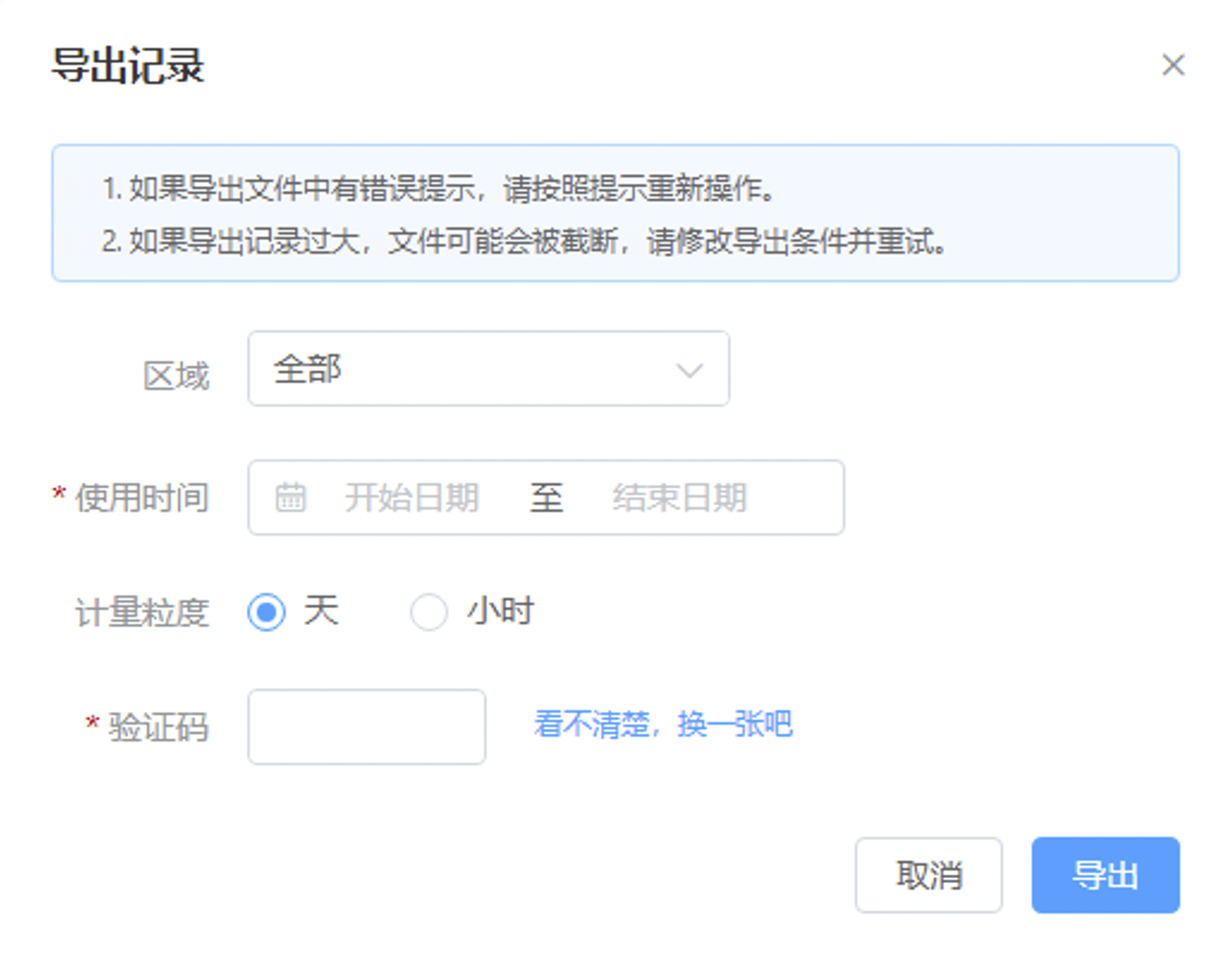This screenshot has height=959, width=1229.
Task: Open the 区域 combo box showing 全部
Action: (489, 369)
